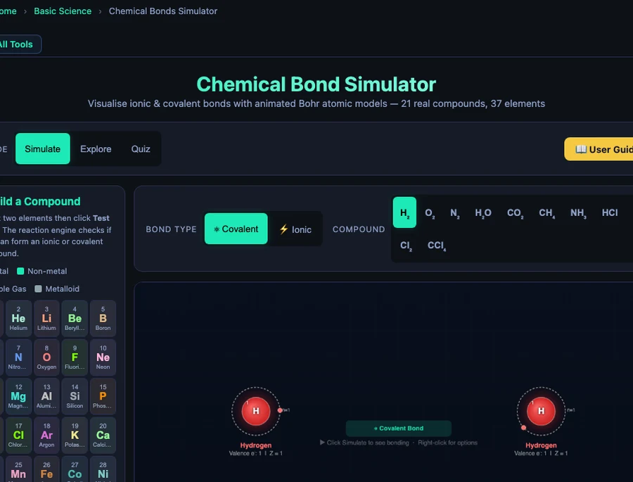Choose the Aluminium element tile
The width and height of the screenshot is (633, 482).
pyautogui.click(x=47, y=396)
